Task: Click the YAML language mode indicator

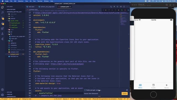Action: [80, 99]
